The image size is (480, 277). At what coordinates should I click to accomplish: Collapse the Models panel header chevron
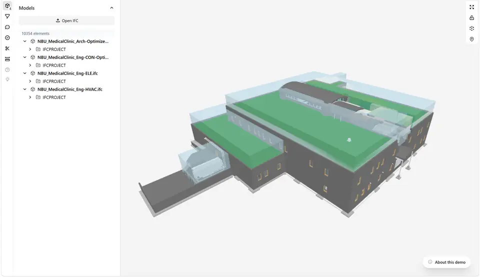111,8
